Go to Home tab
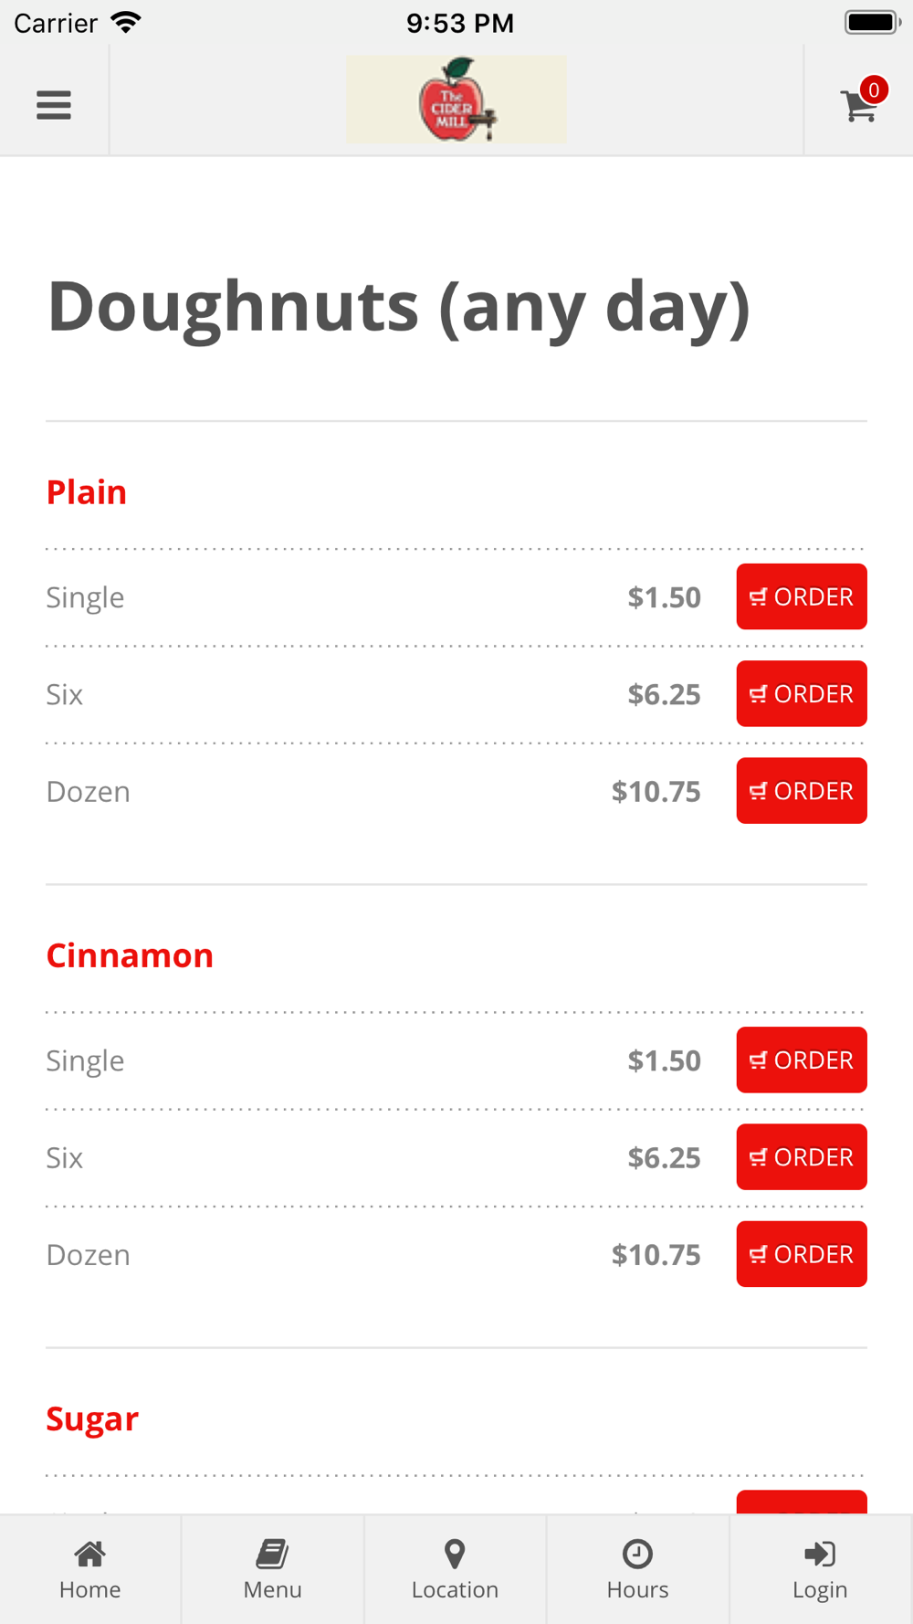This screenshot has width=913, height=1624. [x=90, y=1569]
